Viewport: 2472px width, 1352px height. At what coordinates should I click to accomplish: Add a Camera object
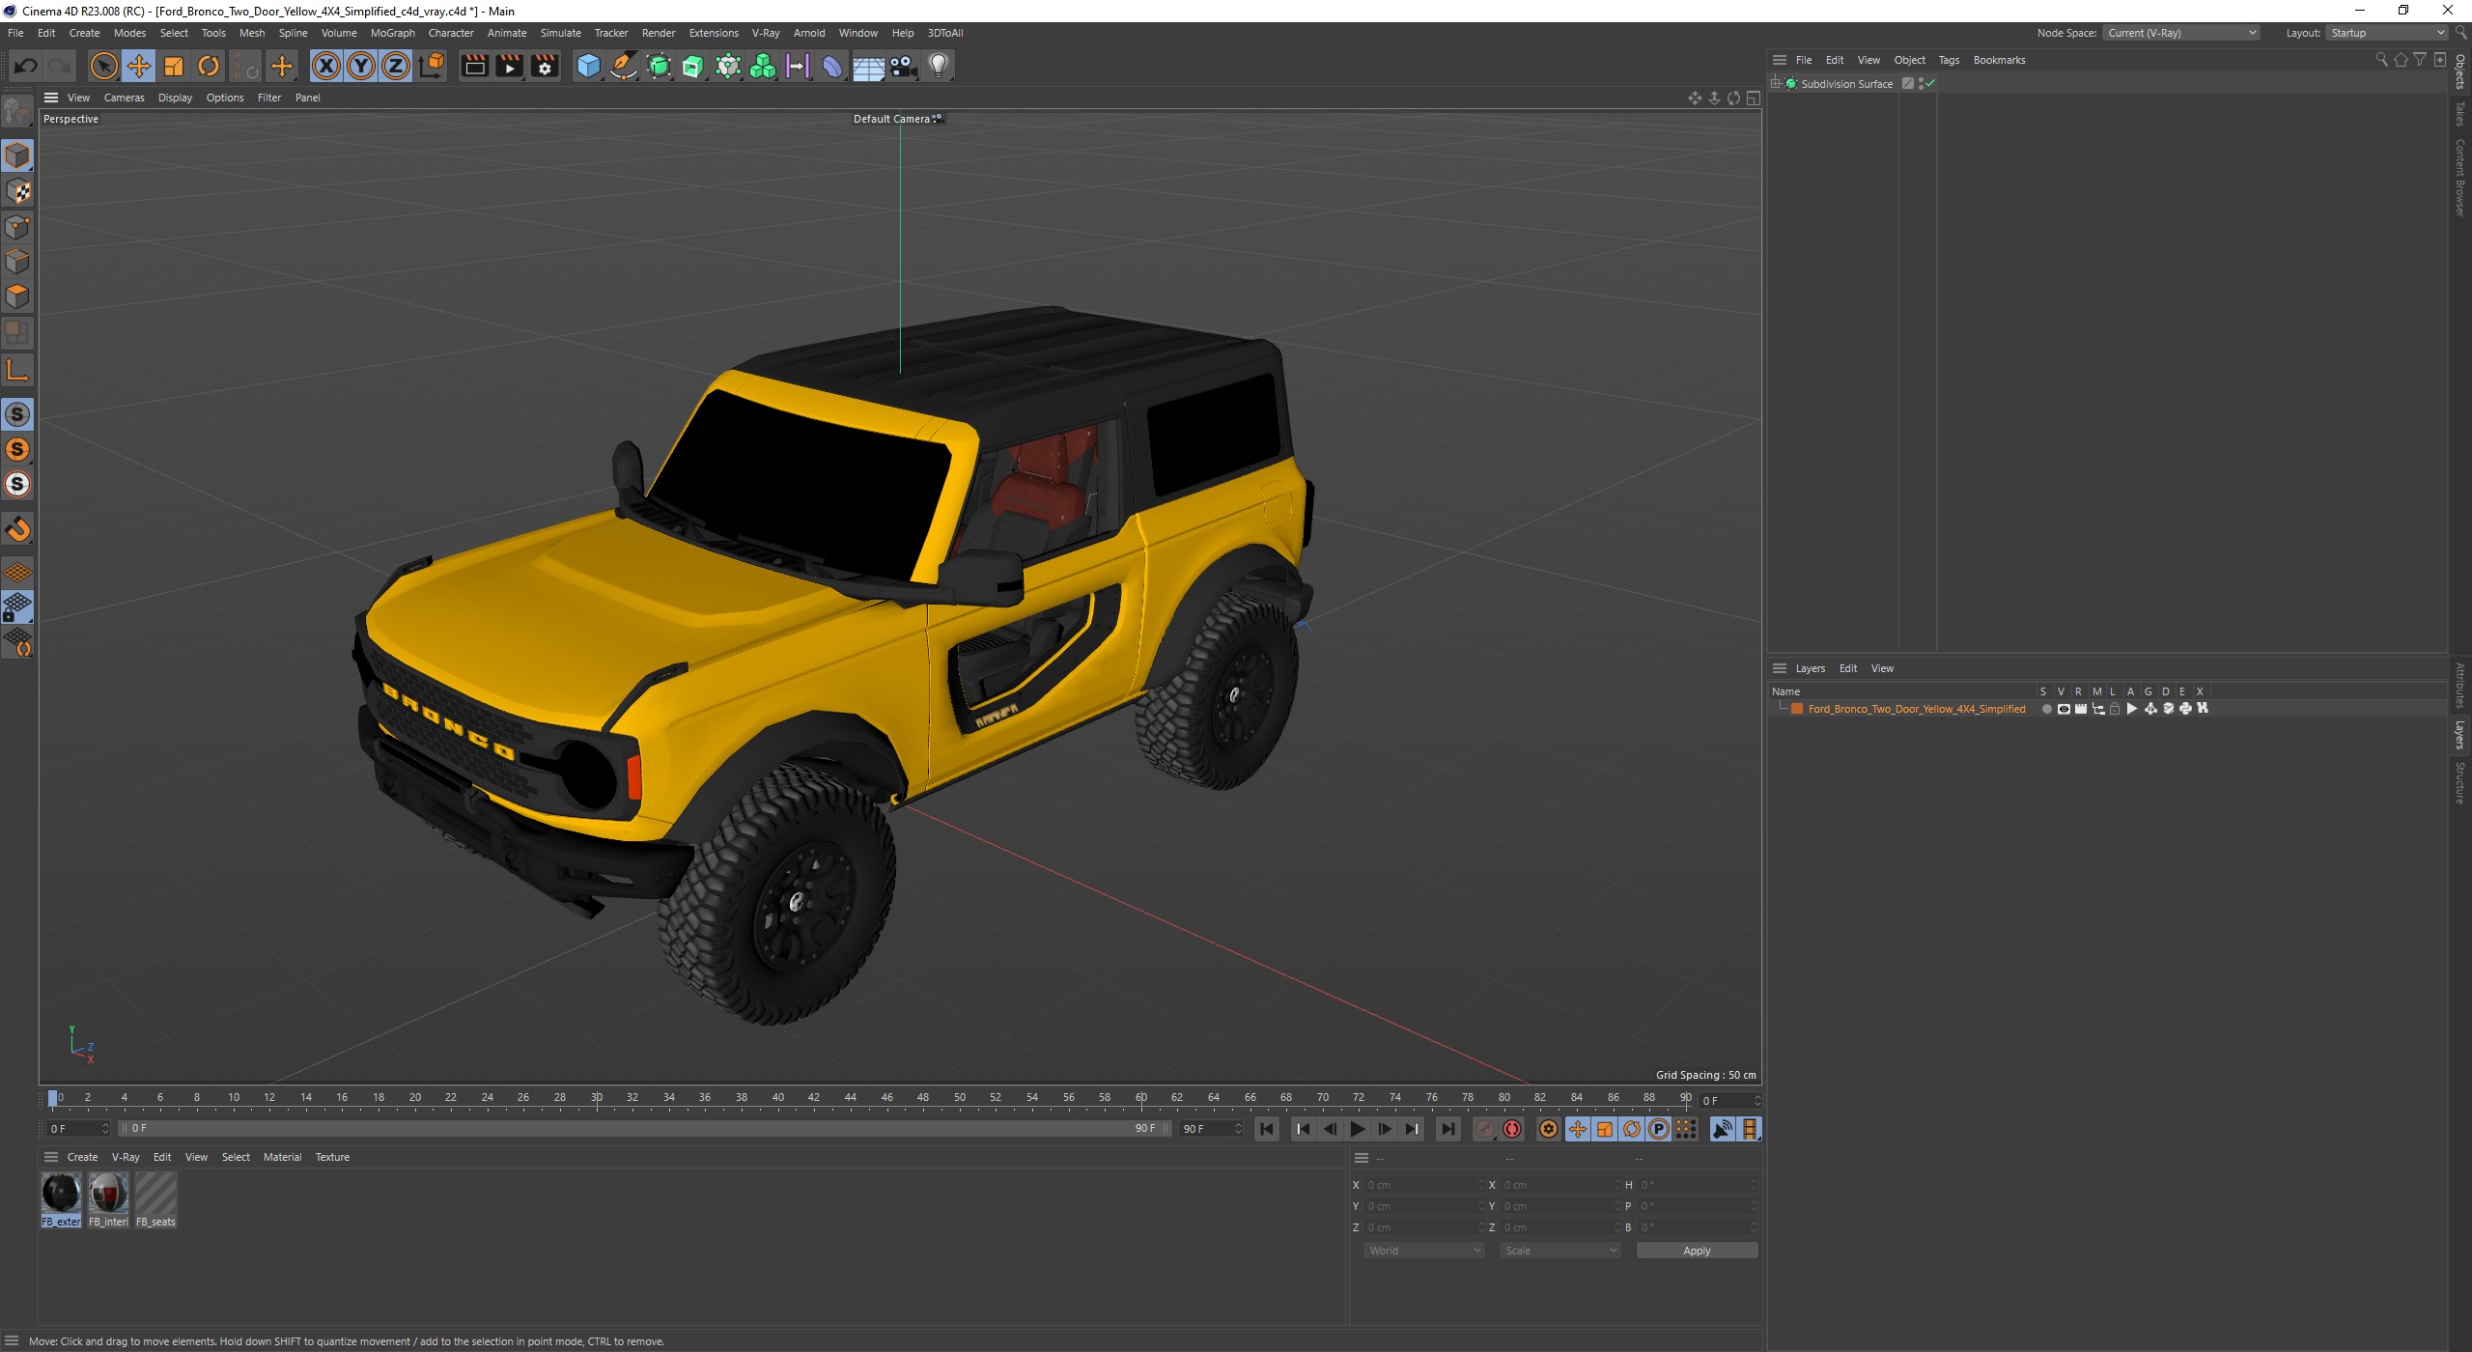click(903, 66)
